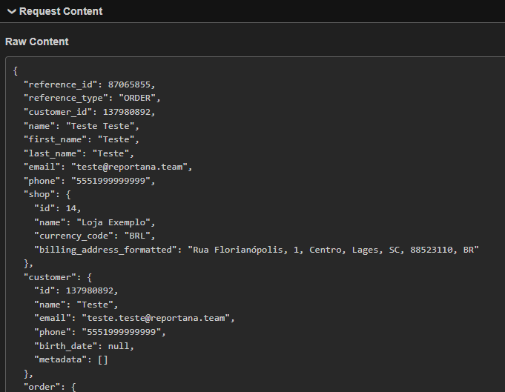Click the "ORDER" reference_type value

pos(137,98)
